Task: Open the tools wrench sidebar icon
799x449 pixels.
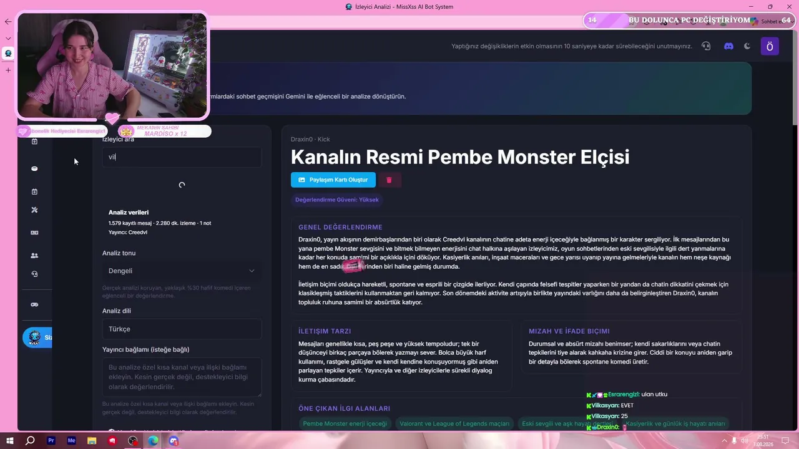Action: click(34, 210)
